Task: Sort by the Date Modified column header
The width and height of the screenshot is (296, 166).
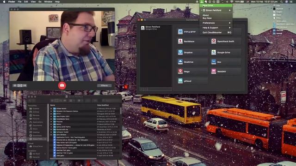Action: (x=103, y=105)
